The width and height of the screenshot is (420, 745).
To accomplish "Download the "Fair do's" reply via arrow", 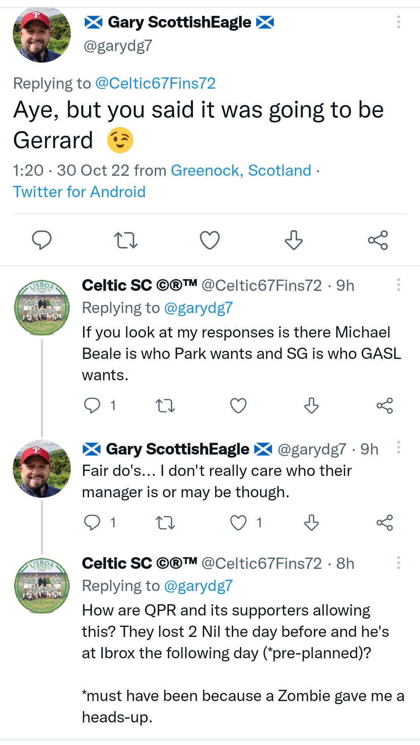I will (x=311, y=523).
